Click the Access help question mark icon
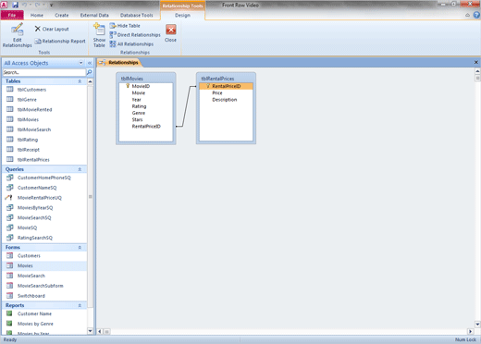 coord(476,15)
